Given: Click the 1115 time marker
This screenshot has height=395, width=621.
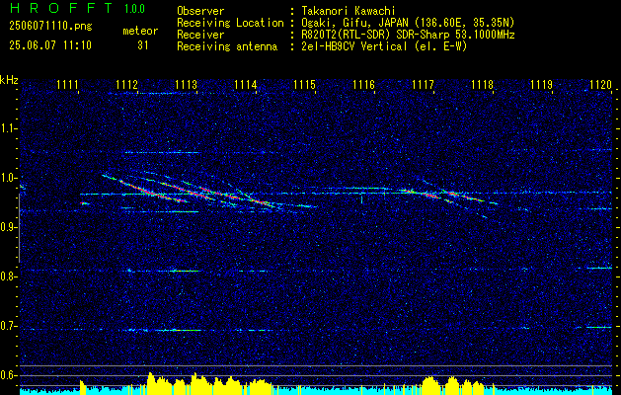Looking at the screenshot, I should [x=304, y=84].
